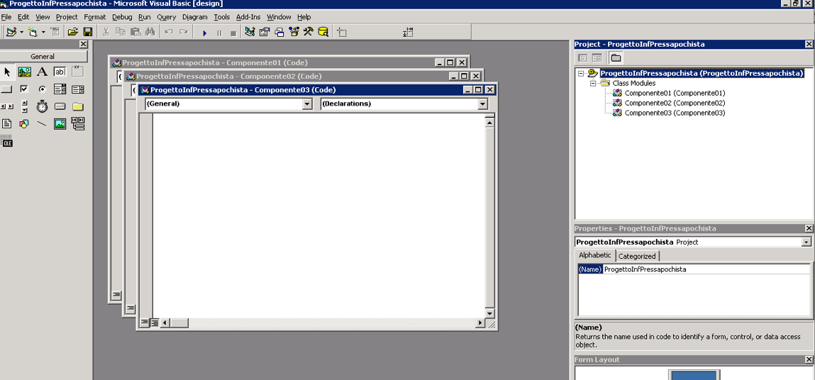Select the Pointer tool in toolbox
The width and height of the screenshot is (815, 380).
(7, 72)
